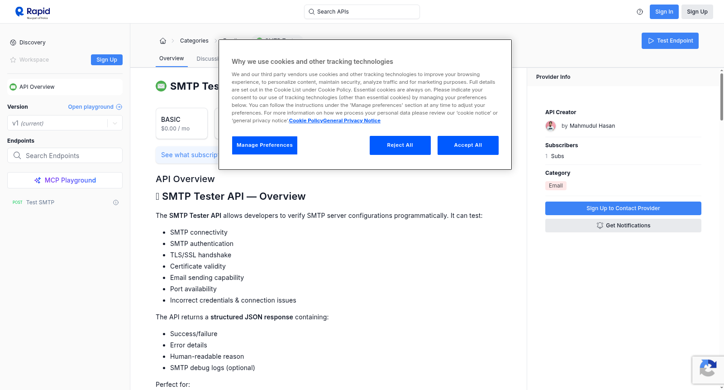Image resolution: width=724 pixels, height=390 pixels.
Task: Click the Get Notifications button
Action: [623, 226]
